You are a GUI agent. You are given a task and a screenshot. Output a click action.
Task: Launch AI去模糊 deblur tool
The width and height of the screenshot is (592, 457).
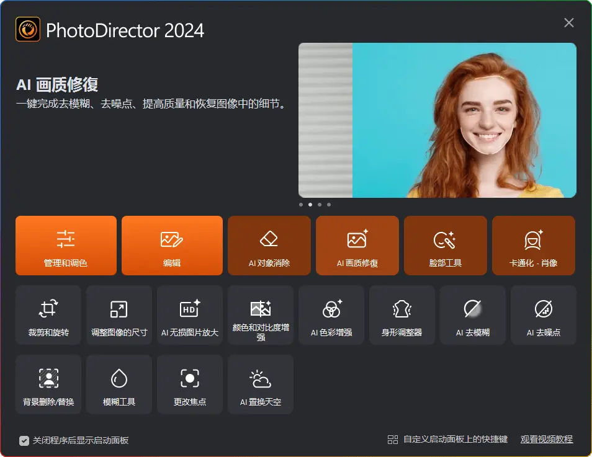coord(473,315)
